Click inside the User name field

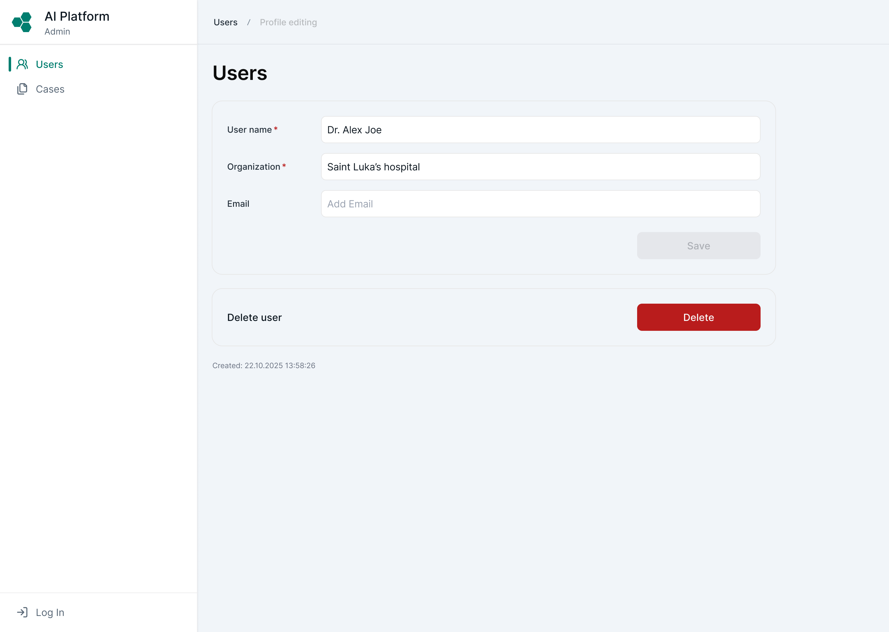pyautogui.click(x=540, y=130)
